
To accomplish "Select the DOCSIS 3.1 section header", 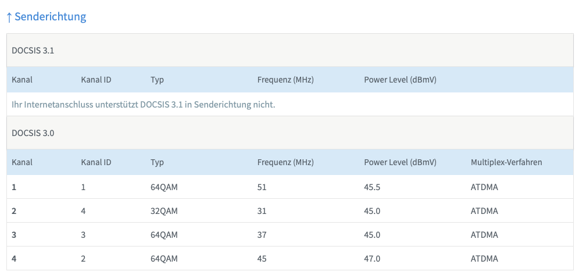I will [33, 51].
